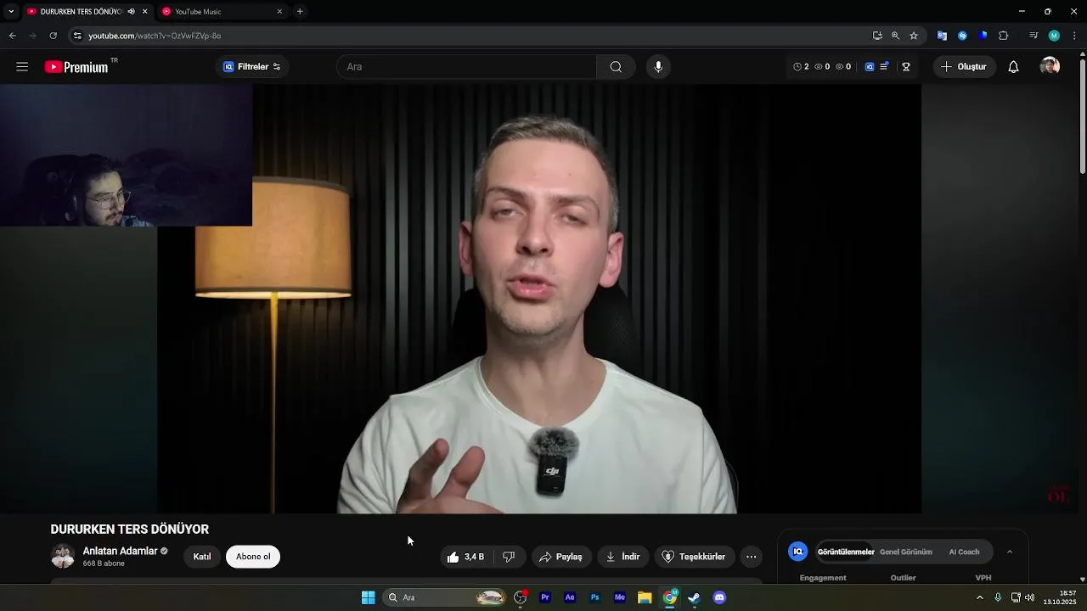Open Discord from taskbar

[719, 597]
